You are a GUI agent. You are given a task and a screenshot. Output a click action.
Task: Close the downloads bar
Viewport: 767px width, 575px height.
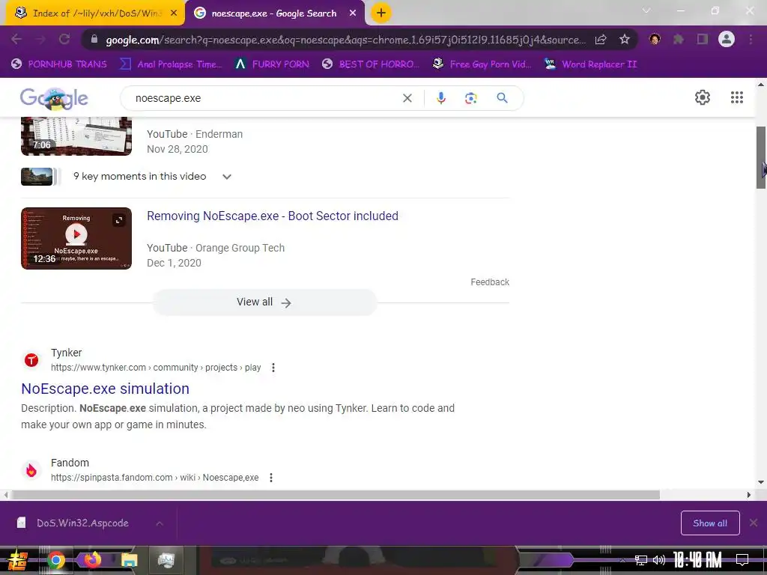tap(754, 523)
